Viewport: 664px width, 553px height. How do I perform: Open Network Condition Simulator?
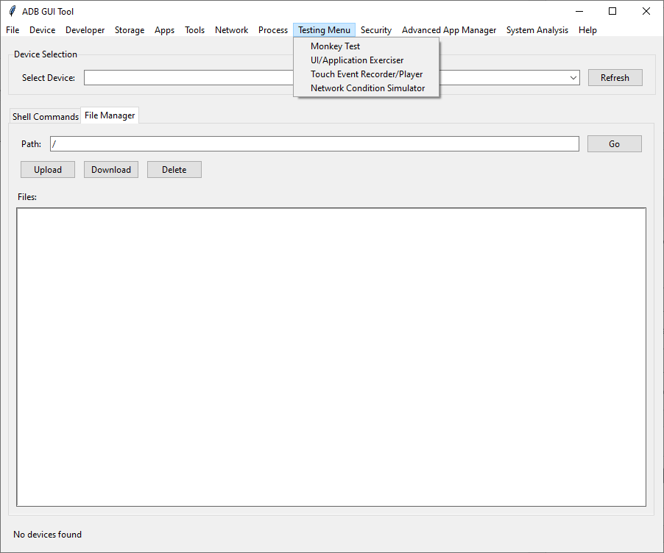366,88
